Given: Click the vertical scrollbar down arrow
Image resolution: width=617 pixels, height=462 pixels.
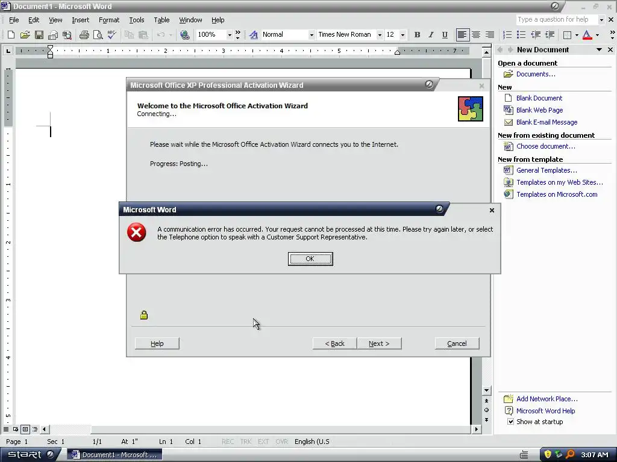Looking at the screenshot, I should [486, 390].
